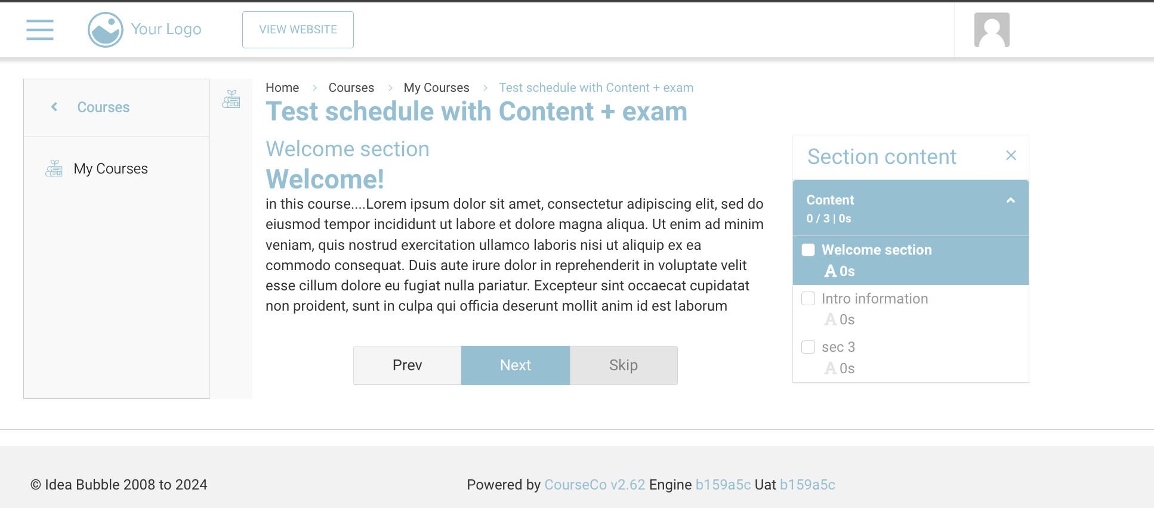Click Courses in the breadcrumb trail
1154x508 pixels.
(x=351, y=88)
